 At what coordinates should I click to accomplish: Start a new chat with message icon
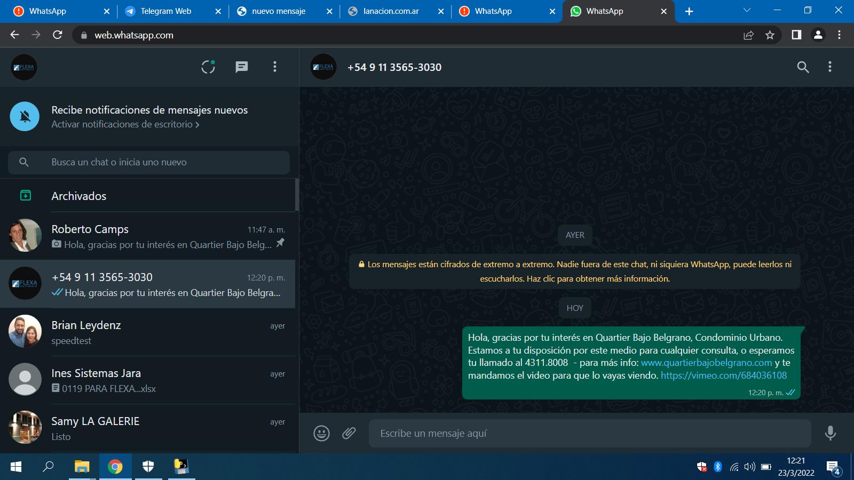point(242,67)
